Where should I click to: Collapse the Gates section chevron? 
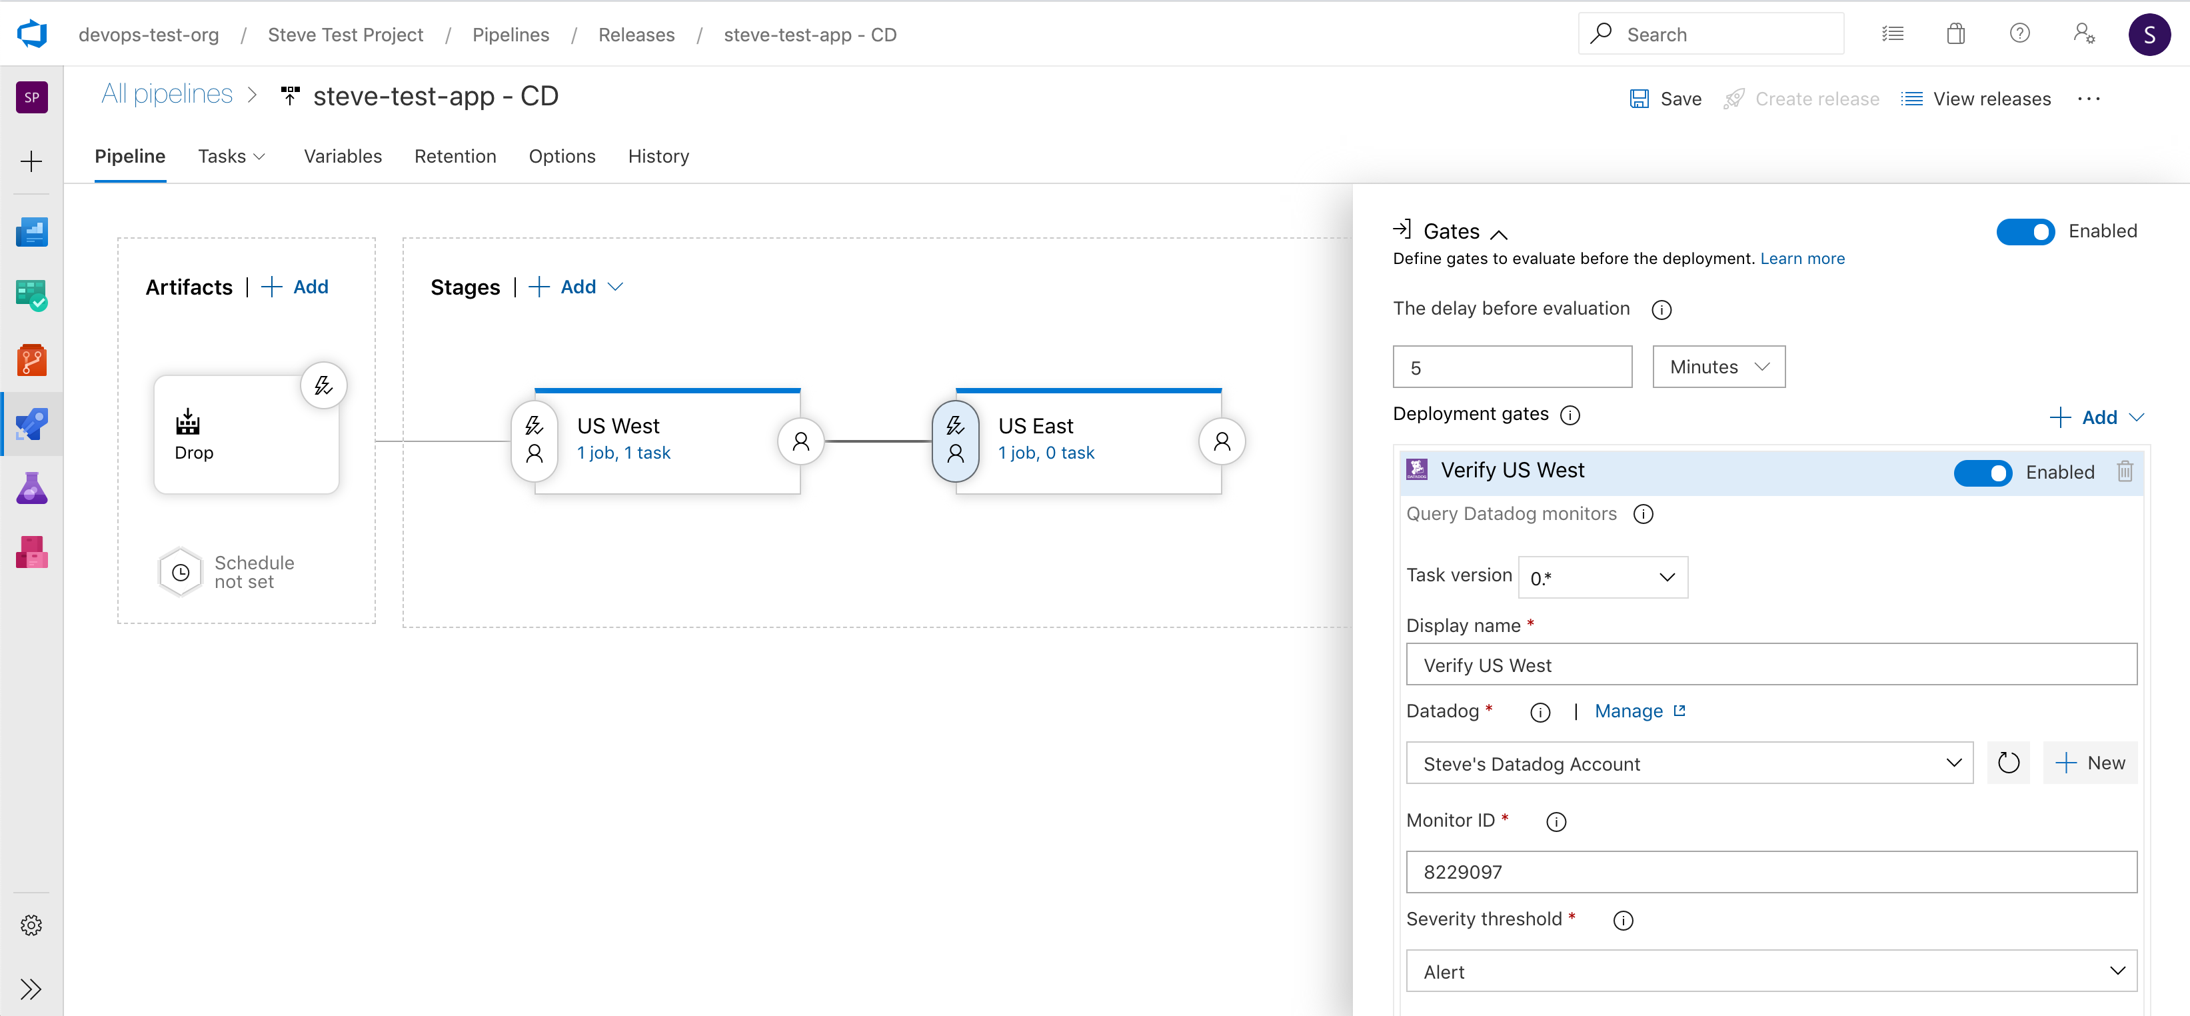[1500, 232]
